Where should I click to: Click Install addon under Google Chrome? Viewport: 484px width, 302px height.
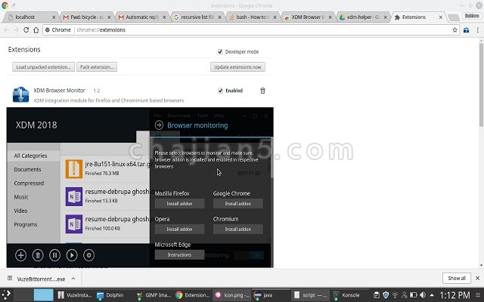[x=237, y=203]
